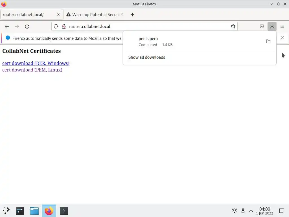
Task: Click the notifications bell tray icon
Action: [235, 211]
